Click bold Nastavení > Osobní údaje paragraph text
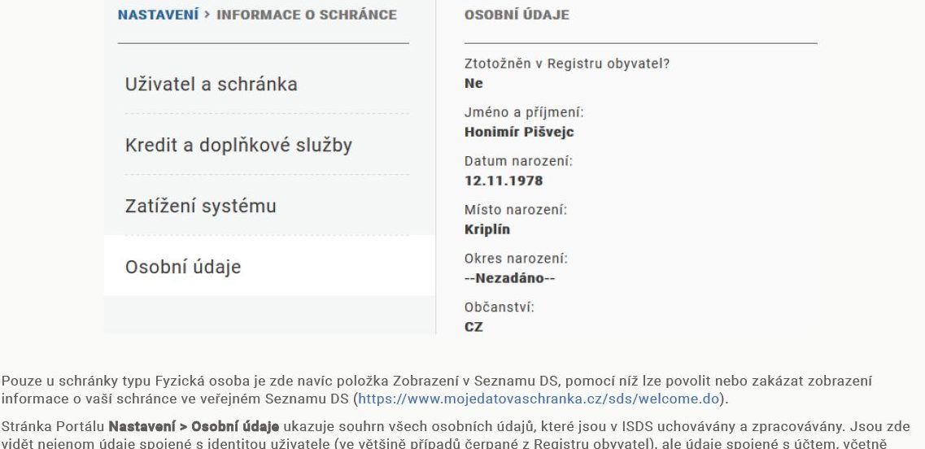The image size is (925, 449). [x=194, y=426]
